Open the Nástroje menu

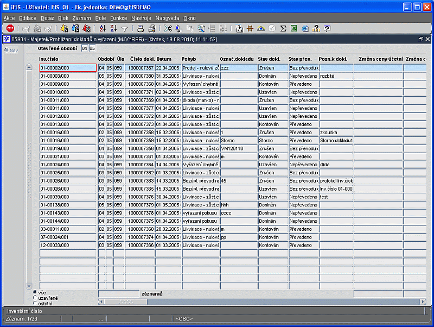click(x=141, y=18)
